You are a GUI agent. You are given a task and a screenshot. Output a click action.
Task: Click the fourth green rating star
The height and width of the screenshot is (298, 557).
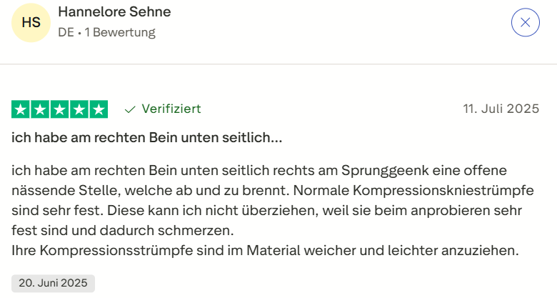[x=79, y=109]
